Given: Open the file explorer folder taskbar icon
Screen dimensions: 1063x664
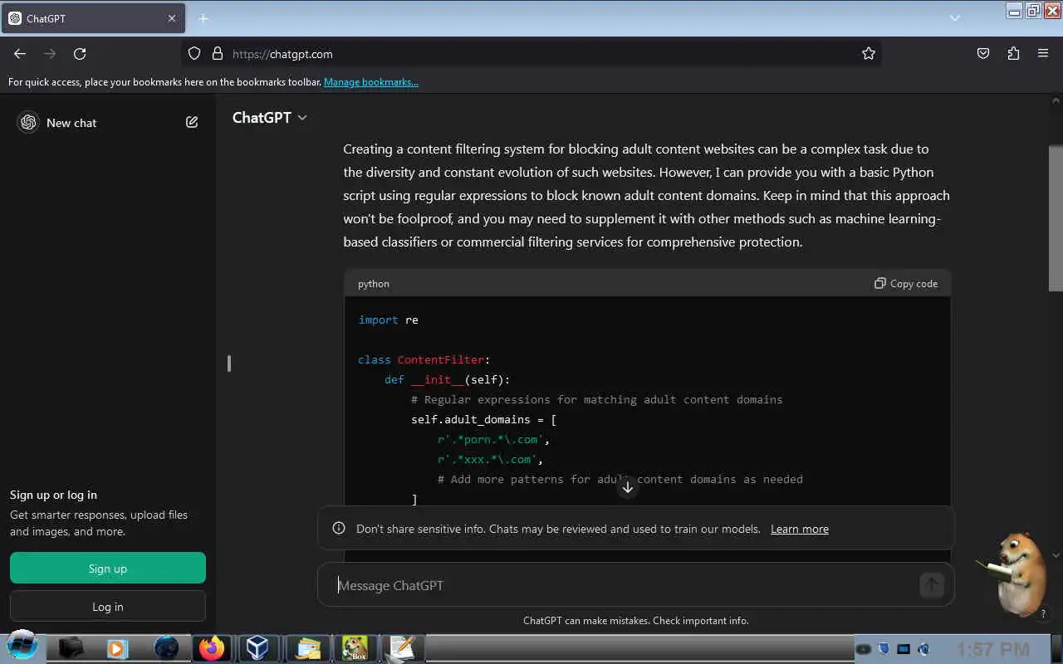Looking at the screenshot, I should tap(307, 647).
